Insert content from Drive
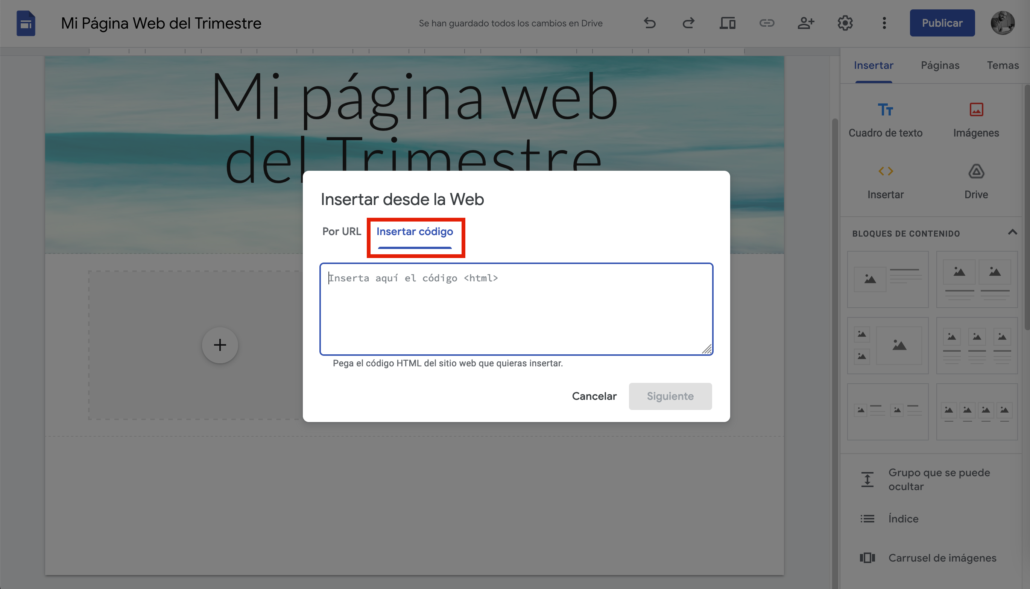Screen dimensions: 1030x589 (x=976, y=180)
